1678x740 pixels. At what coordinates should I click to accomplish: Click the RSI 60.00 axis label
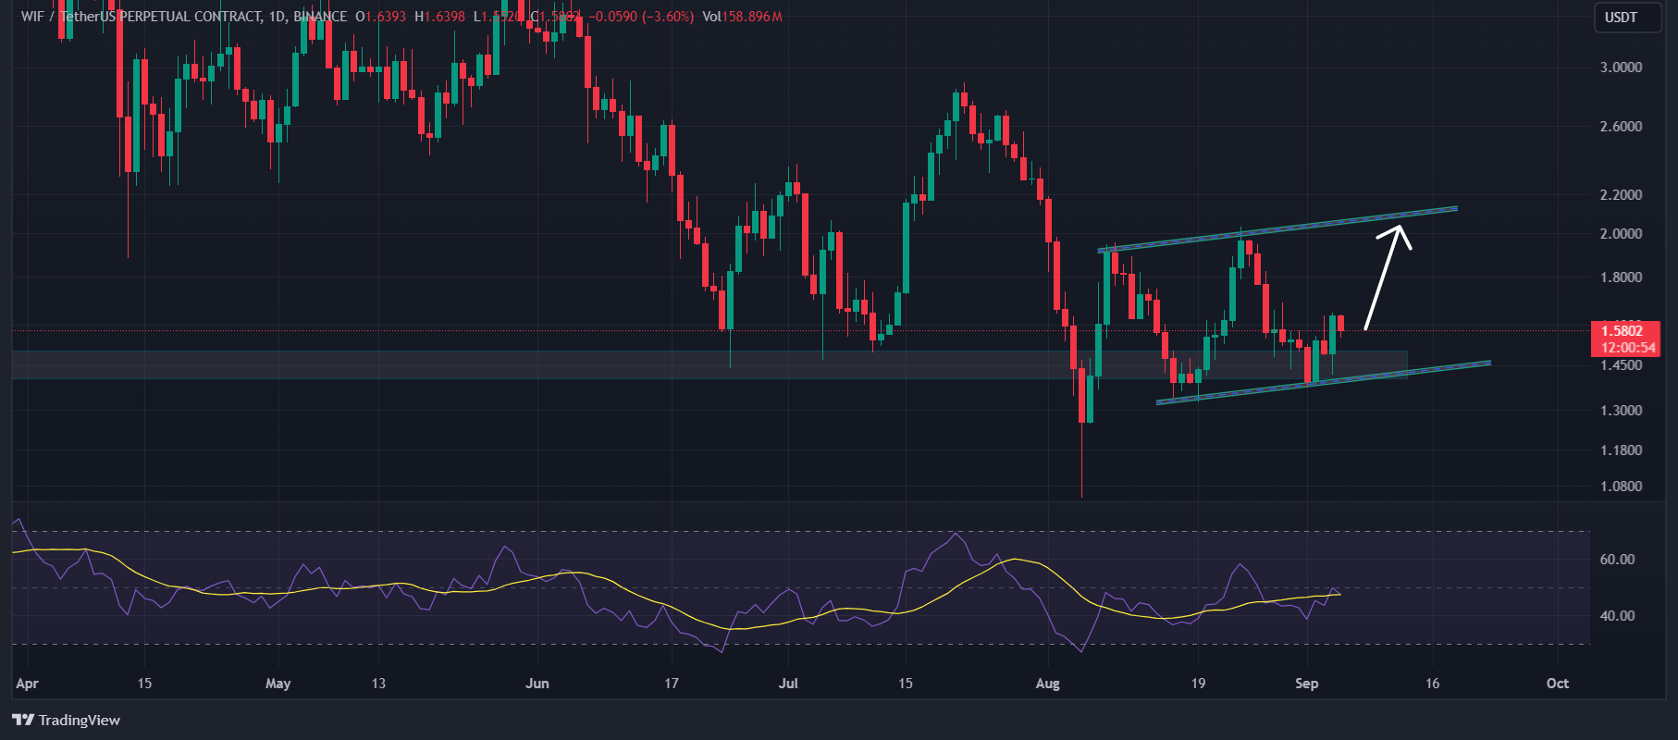point(1617,560)
